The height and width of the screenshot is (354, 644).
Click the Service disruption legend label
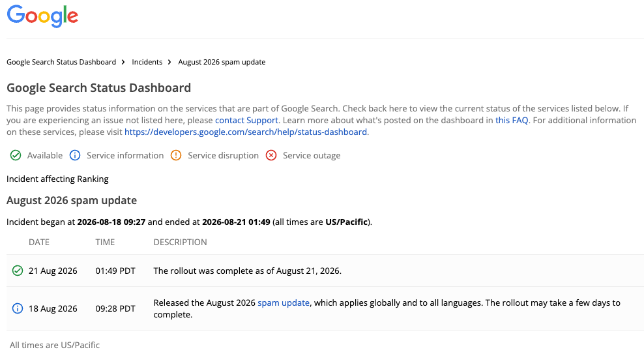click(x=224, y=156)
